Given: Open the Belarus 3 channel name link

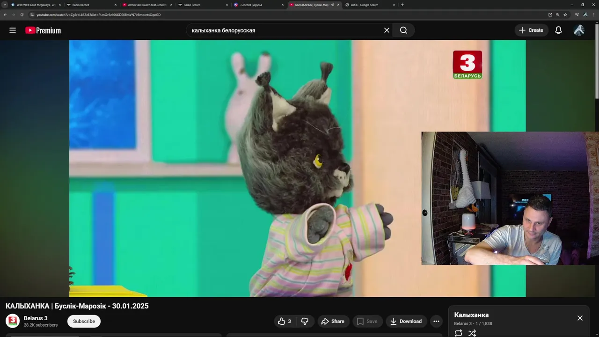Looking at the screenshot, I should point(36,318).
